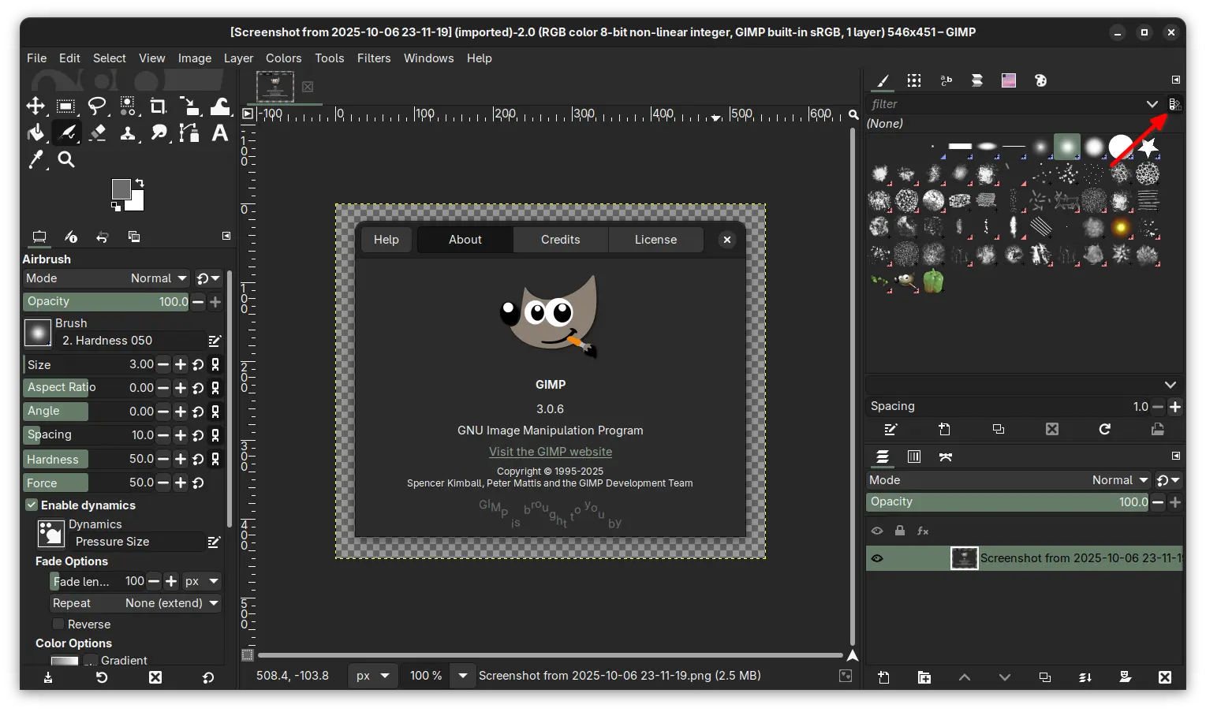1206x712 pixels.
Task: Check the Reverse fade option
Action: [58, 624]
